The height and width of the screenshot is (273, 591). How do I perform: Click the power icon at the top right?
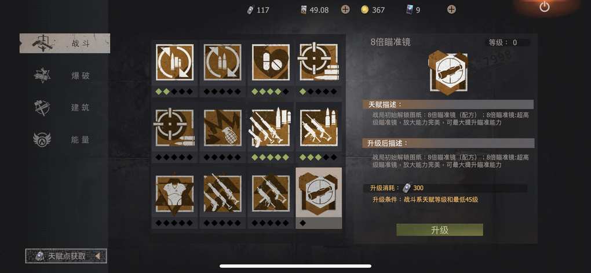[544, 7]
